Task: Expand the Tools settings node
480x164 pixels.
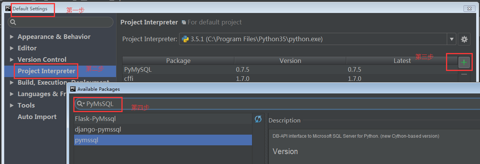Action: click(x=12, y=106)
